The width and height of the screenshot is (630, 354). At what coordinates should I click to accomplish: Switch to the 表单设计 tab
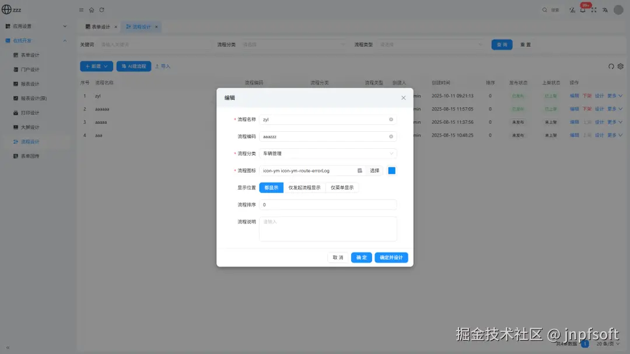tap(100, 26)
